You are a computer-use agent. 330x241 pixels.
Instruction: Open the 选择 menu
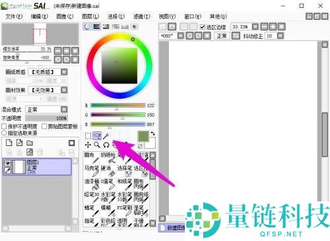tap(116, 17)
